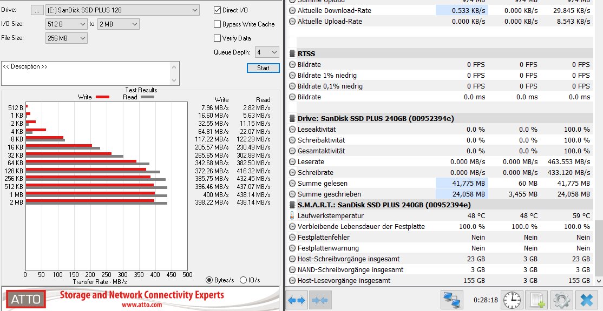Click the 0.533 KB/s current download value

pos(469,11)
